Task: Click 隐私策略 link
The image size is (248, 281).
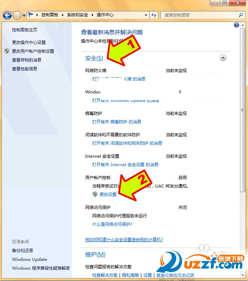Action: click(x=130, y=275)
